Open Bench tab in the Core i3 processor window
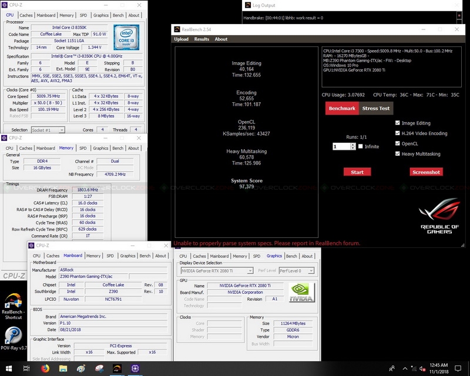Screen dimensions: 470x376 click(x=118, y=15)
